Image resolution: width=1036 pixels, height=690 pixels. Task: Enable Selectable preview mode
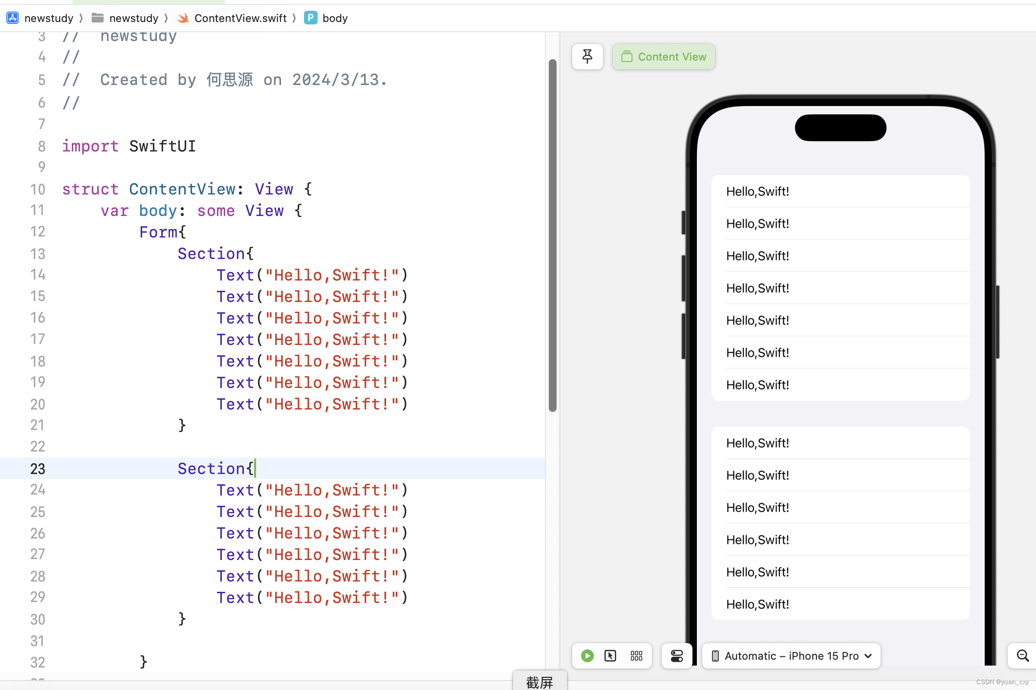[x=610, y=656]
